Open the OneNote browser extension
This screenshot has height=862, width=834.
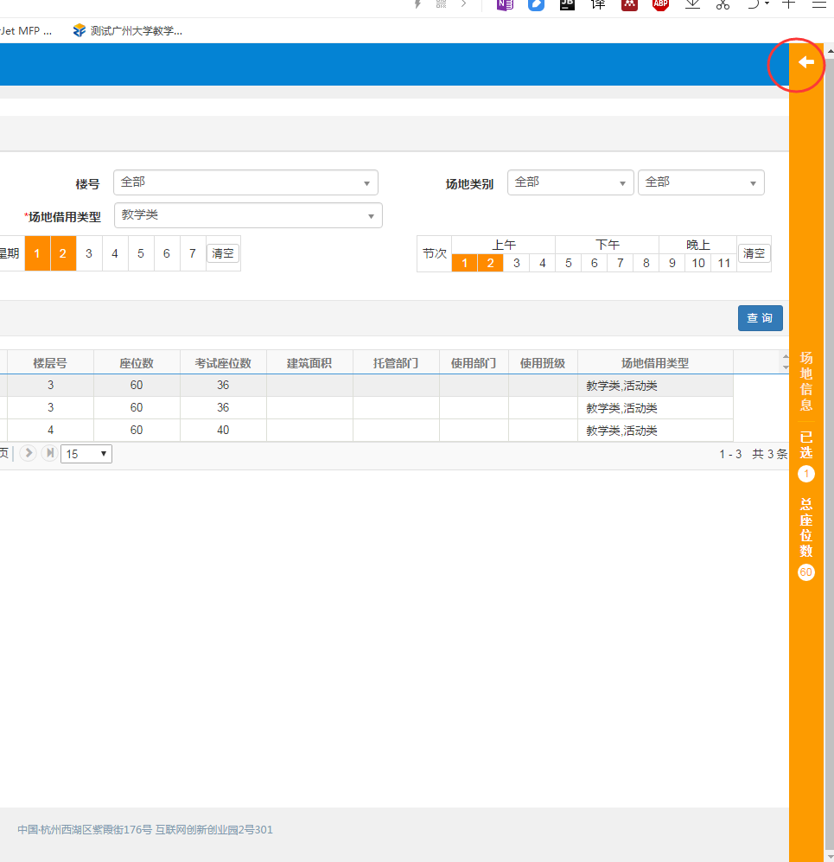click(x=505, y=4)
